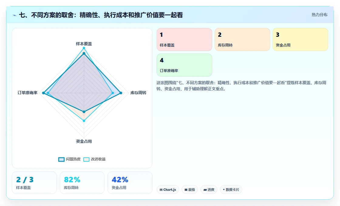
Task: Click the 库存周转 radar axis label
Action: click(138, 93)
